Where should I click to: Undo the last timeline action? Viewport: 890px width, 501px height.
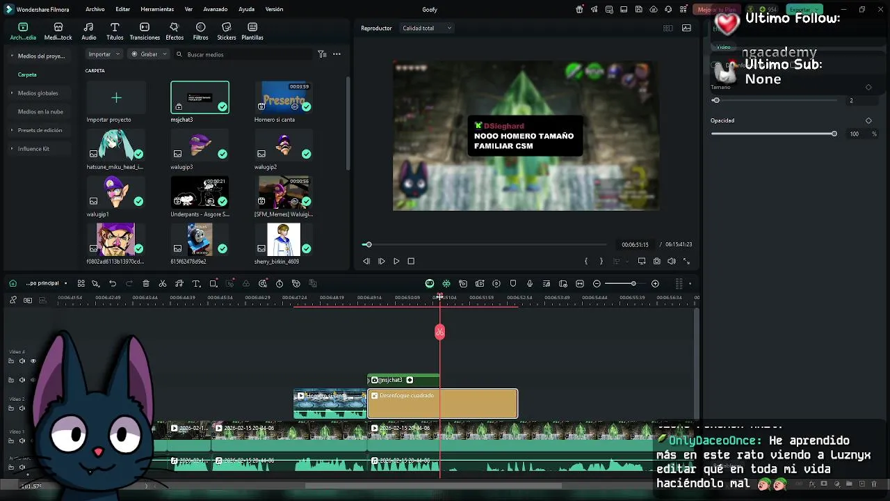[x=113, y=284]
